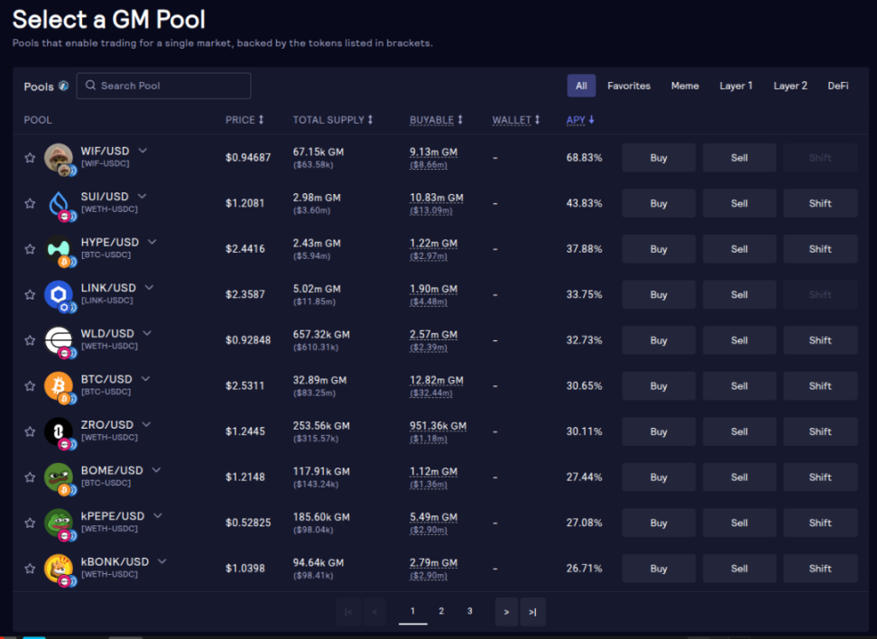Click the BTC token icon
This screenshot has width=877, height=639.
pyautogui.click(x=58, y=386)
